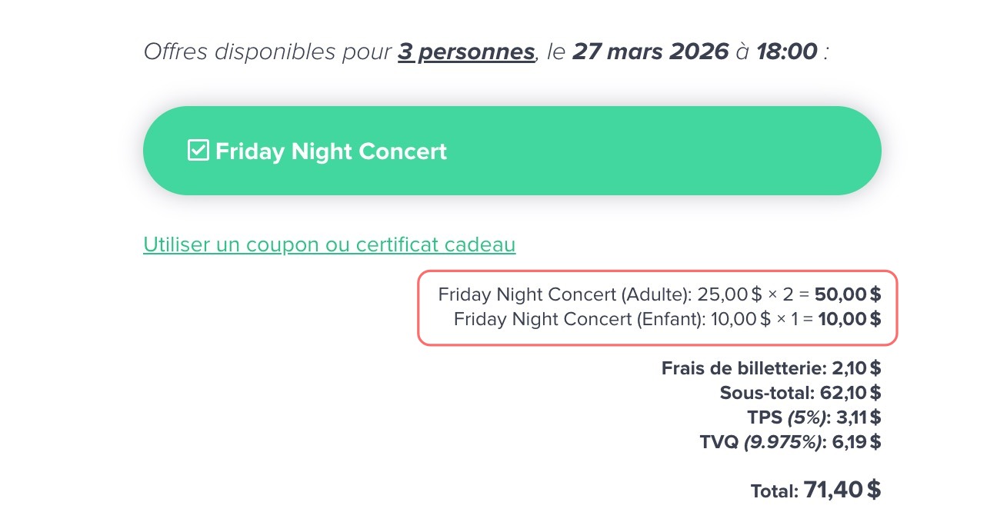The width and height of the screenshot is (997, 532).
Task: Click the checkmark icon beside Friday Night Concert
Action: 198,151
